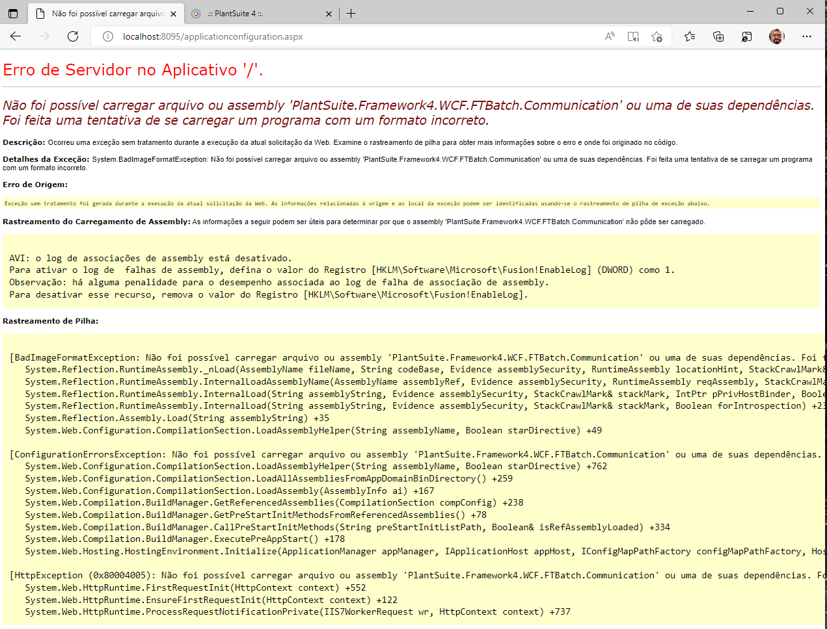Close the PlantSuite 4 tab
827x629 pixels.
coord(329,14)
